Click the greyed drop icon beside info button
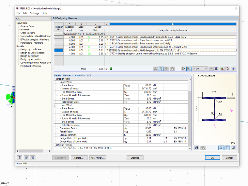This screenshot has height=186, width=248. [203, 148]
